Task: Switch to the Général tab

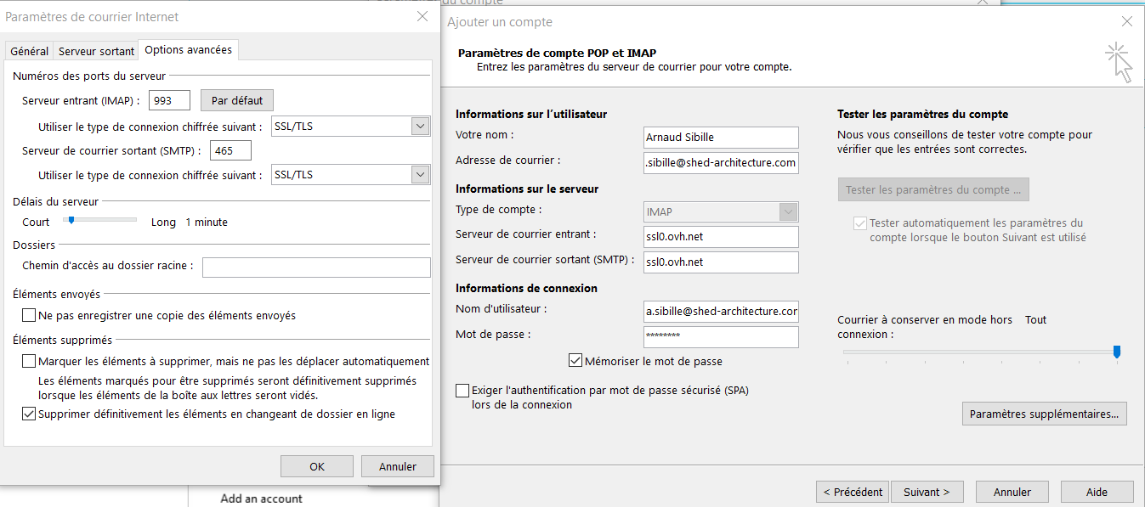Action: coord(29,51)
